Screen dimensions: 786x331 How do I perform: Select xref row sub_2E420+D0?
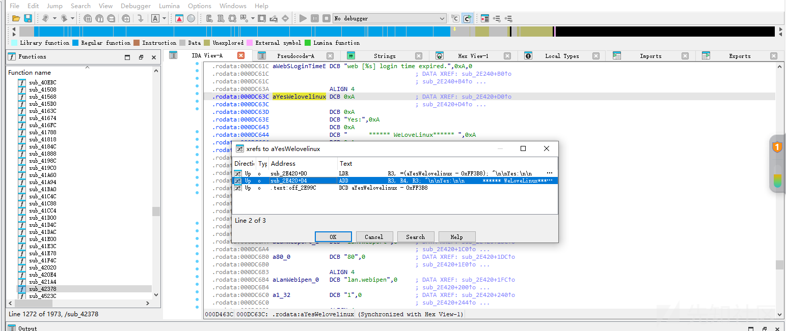tap(395, 173)
